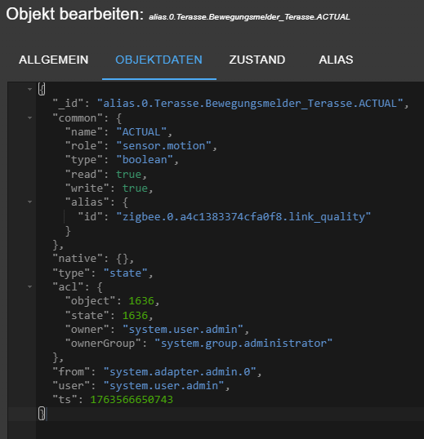Place cursor at the closing brace of JSON
Screen dimensions: 424x439
[42, 414]
